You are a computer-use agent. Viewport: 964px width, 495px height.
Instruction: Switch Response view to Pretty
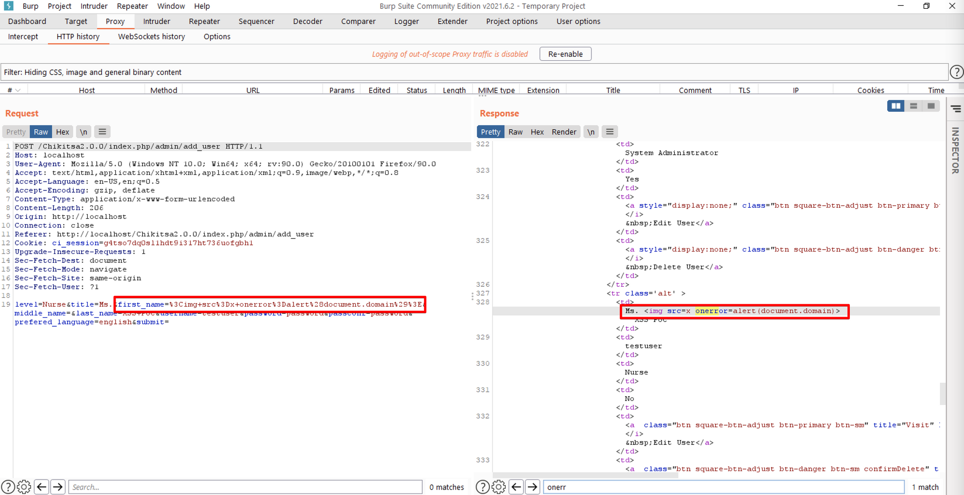coord(491,132)
